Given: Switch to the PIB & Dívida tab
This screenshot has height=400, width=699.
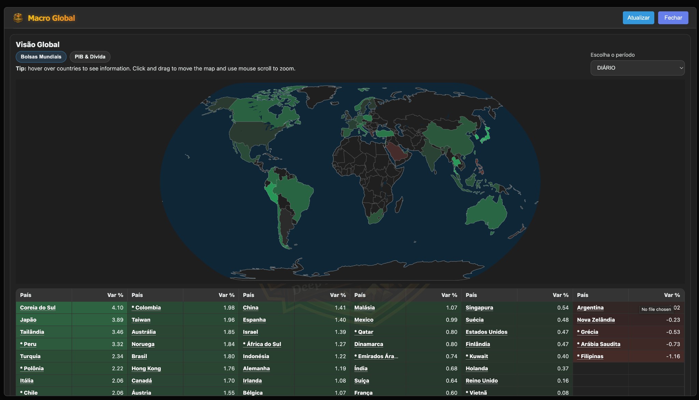Looking at the screenshot, I should (x=90, y=57).
